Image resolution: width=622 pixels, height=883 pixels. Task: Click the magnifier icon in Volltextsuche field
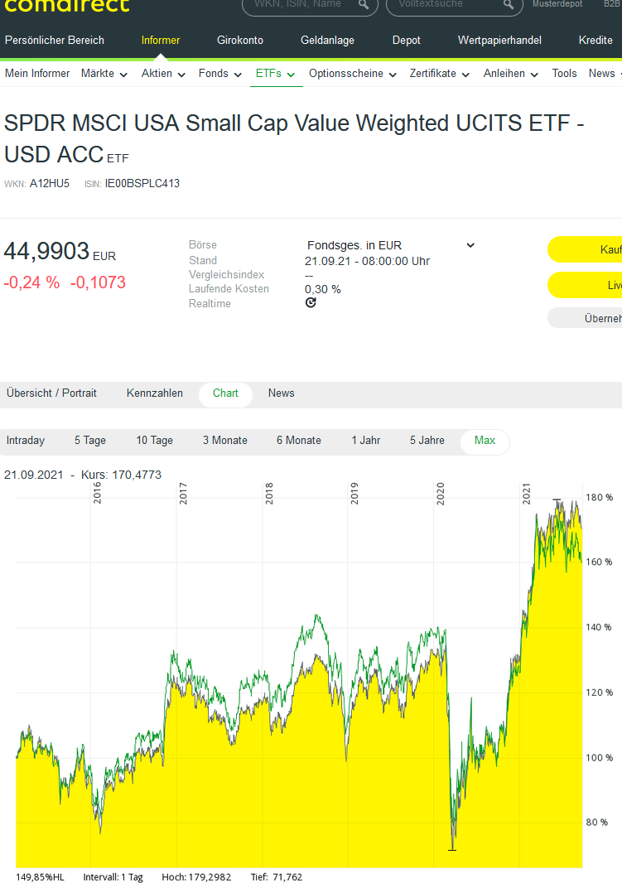(509, 5)
